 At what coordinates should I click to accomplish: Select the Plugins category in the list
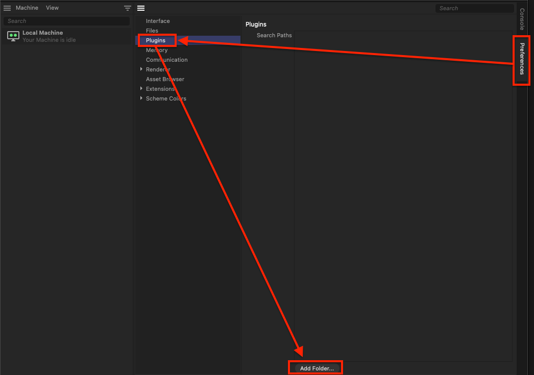click(x=156, y=40)
